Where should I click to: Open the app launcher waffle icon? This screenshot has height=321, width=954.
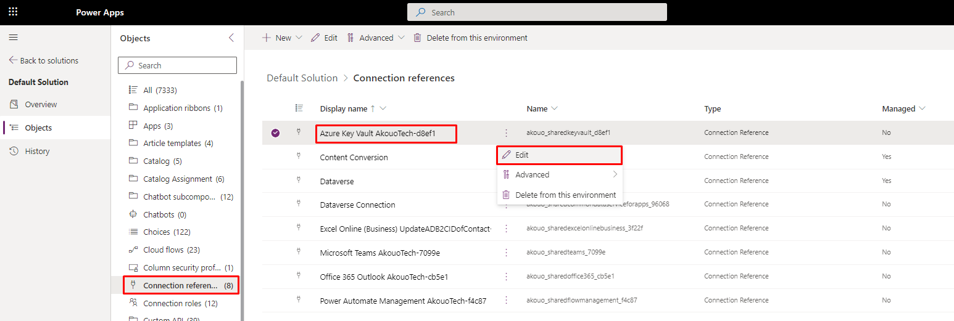(13, 12)
